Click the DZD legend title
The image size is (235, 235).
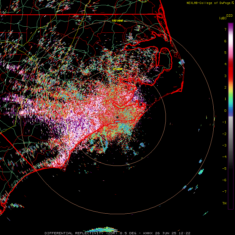click(230, 16)
